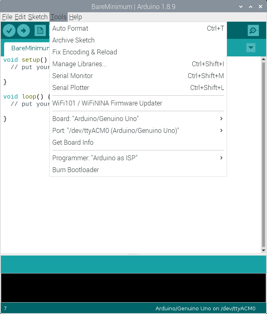Open the Edit menu
The image size is (267, 314).
(20, 17)
